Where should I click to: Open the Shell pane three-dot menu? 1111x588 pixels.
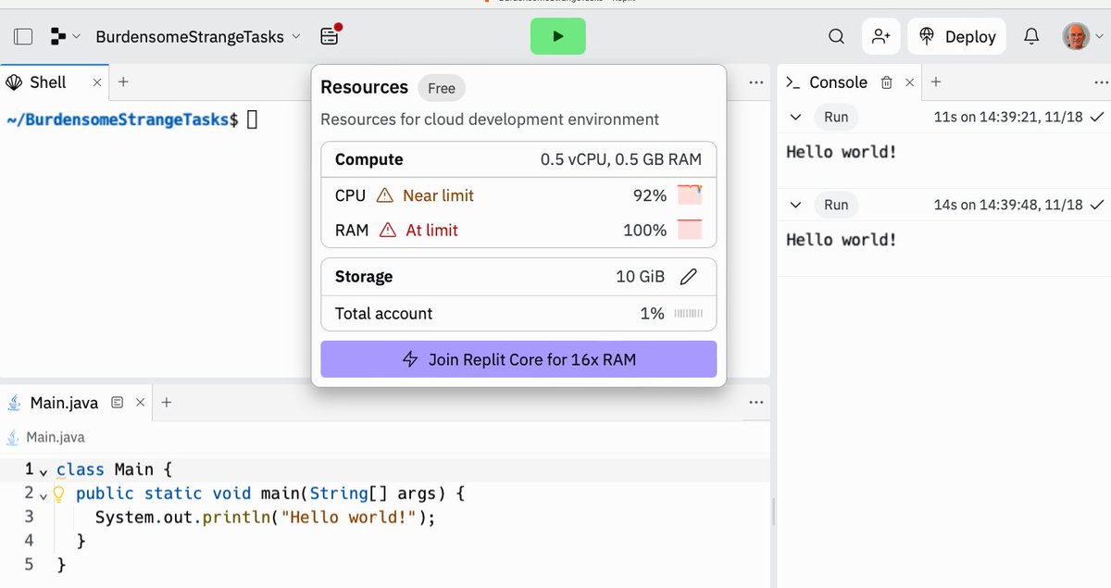tap(756, 82)
